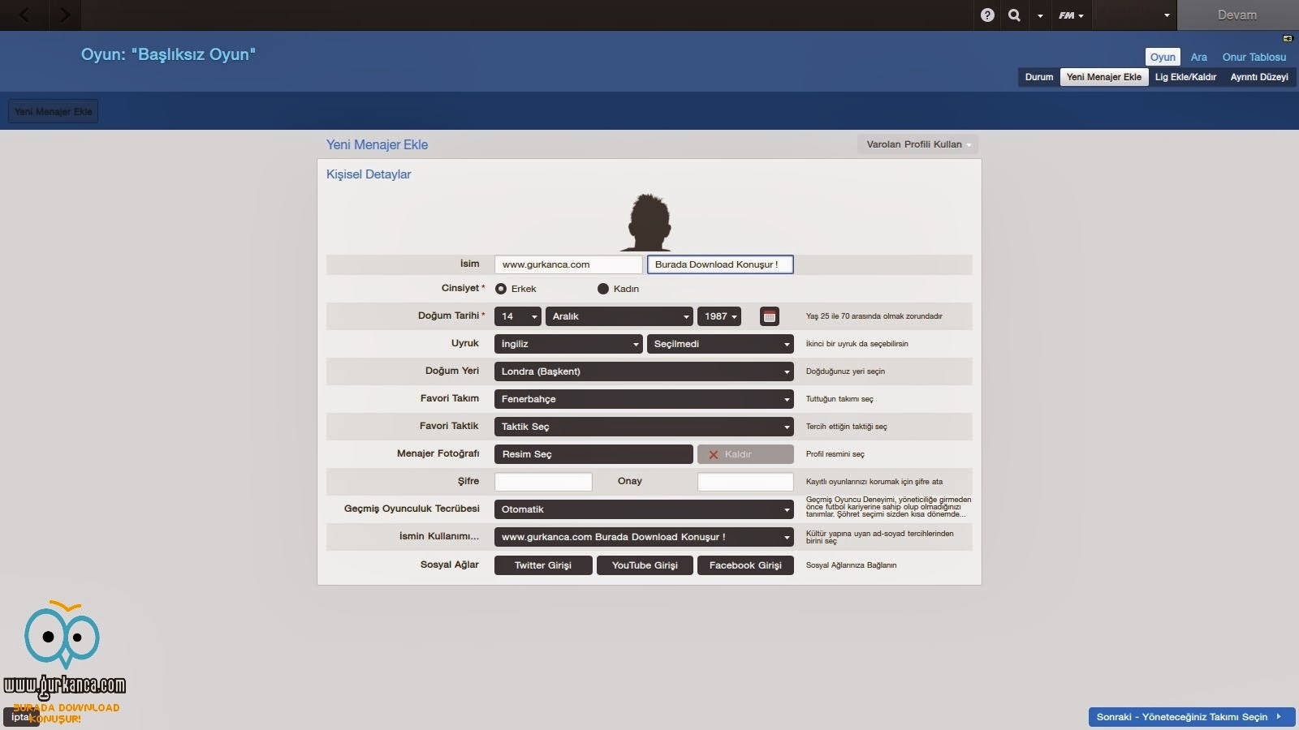Click Sonraki - Yöneteceğiniz Takımı Seçin button
The image size is (1299, 730).
[1191, 717]
